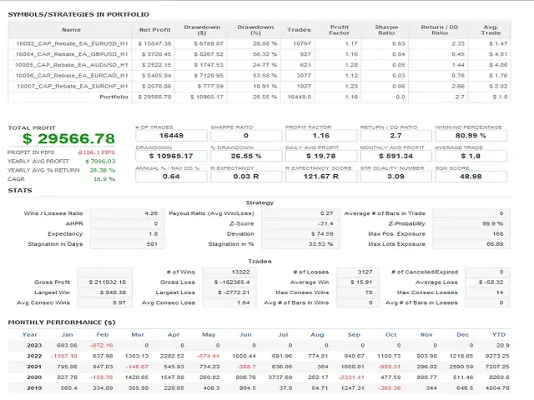Screen dimensions: 534x400
Task: Click the Drawdown ($) column header
Action: pos(202,30)
